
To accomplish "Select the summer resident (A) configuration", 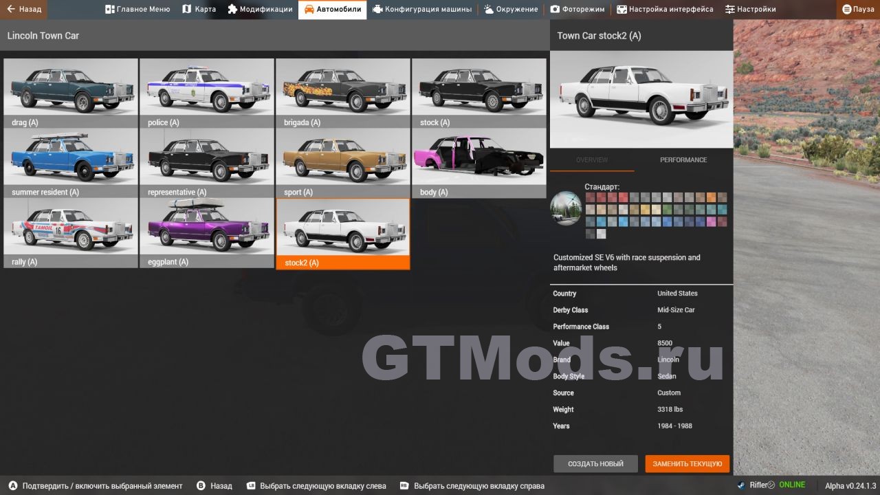I will pyautogui.click(x=71, y=163).
